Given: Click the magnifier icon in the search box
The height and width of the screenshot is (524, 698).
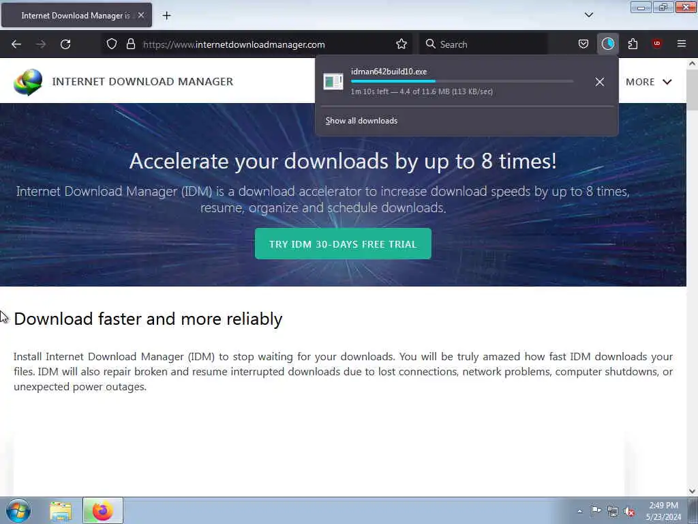Looking at the screenshot, I should point(430,44).
